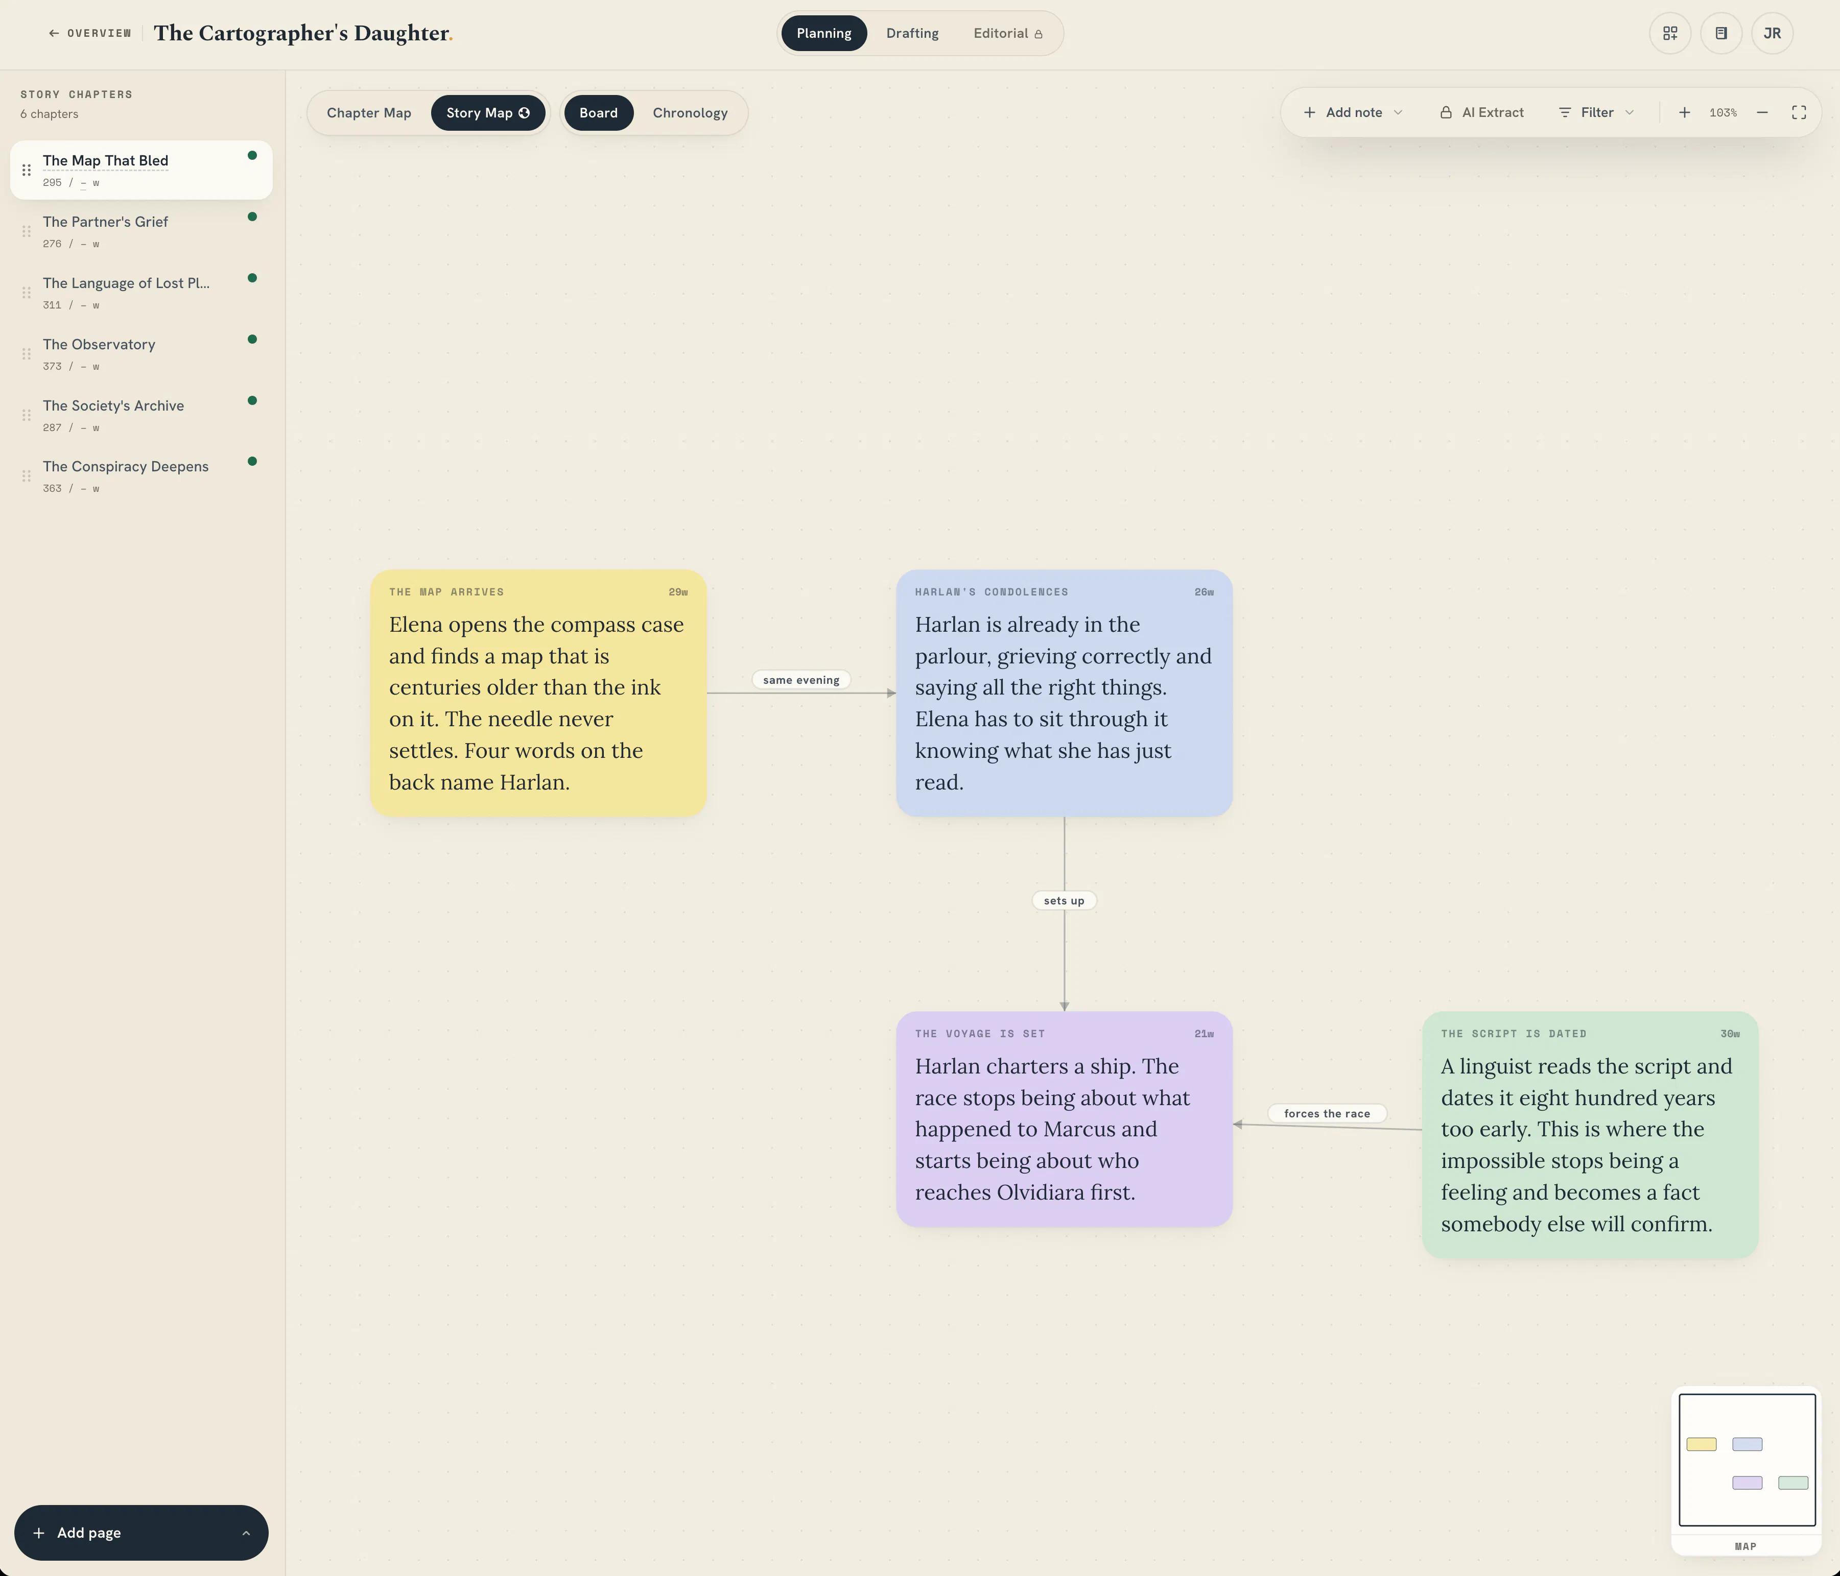Click the AI Extract button

click(x=1481, y=113)
